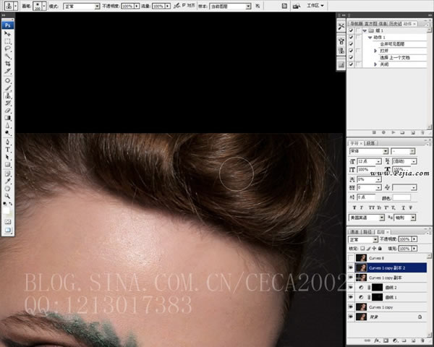Select the Horizontal Type tool
The image size is (434, 347).
(7, 150)
